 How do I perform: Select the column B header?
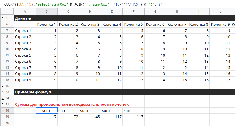coord(46,12)
